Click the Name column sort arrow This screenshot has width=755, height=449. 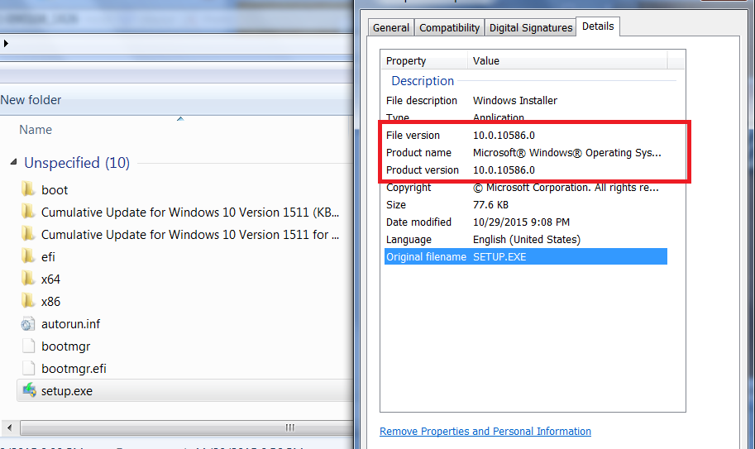point(180,118)
